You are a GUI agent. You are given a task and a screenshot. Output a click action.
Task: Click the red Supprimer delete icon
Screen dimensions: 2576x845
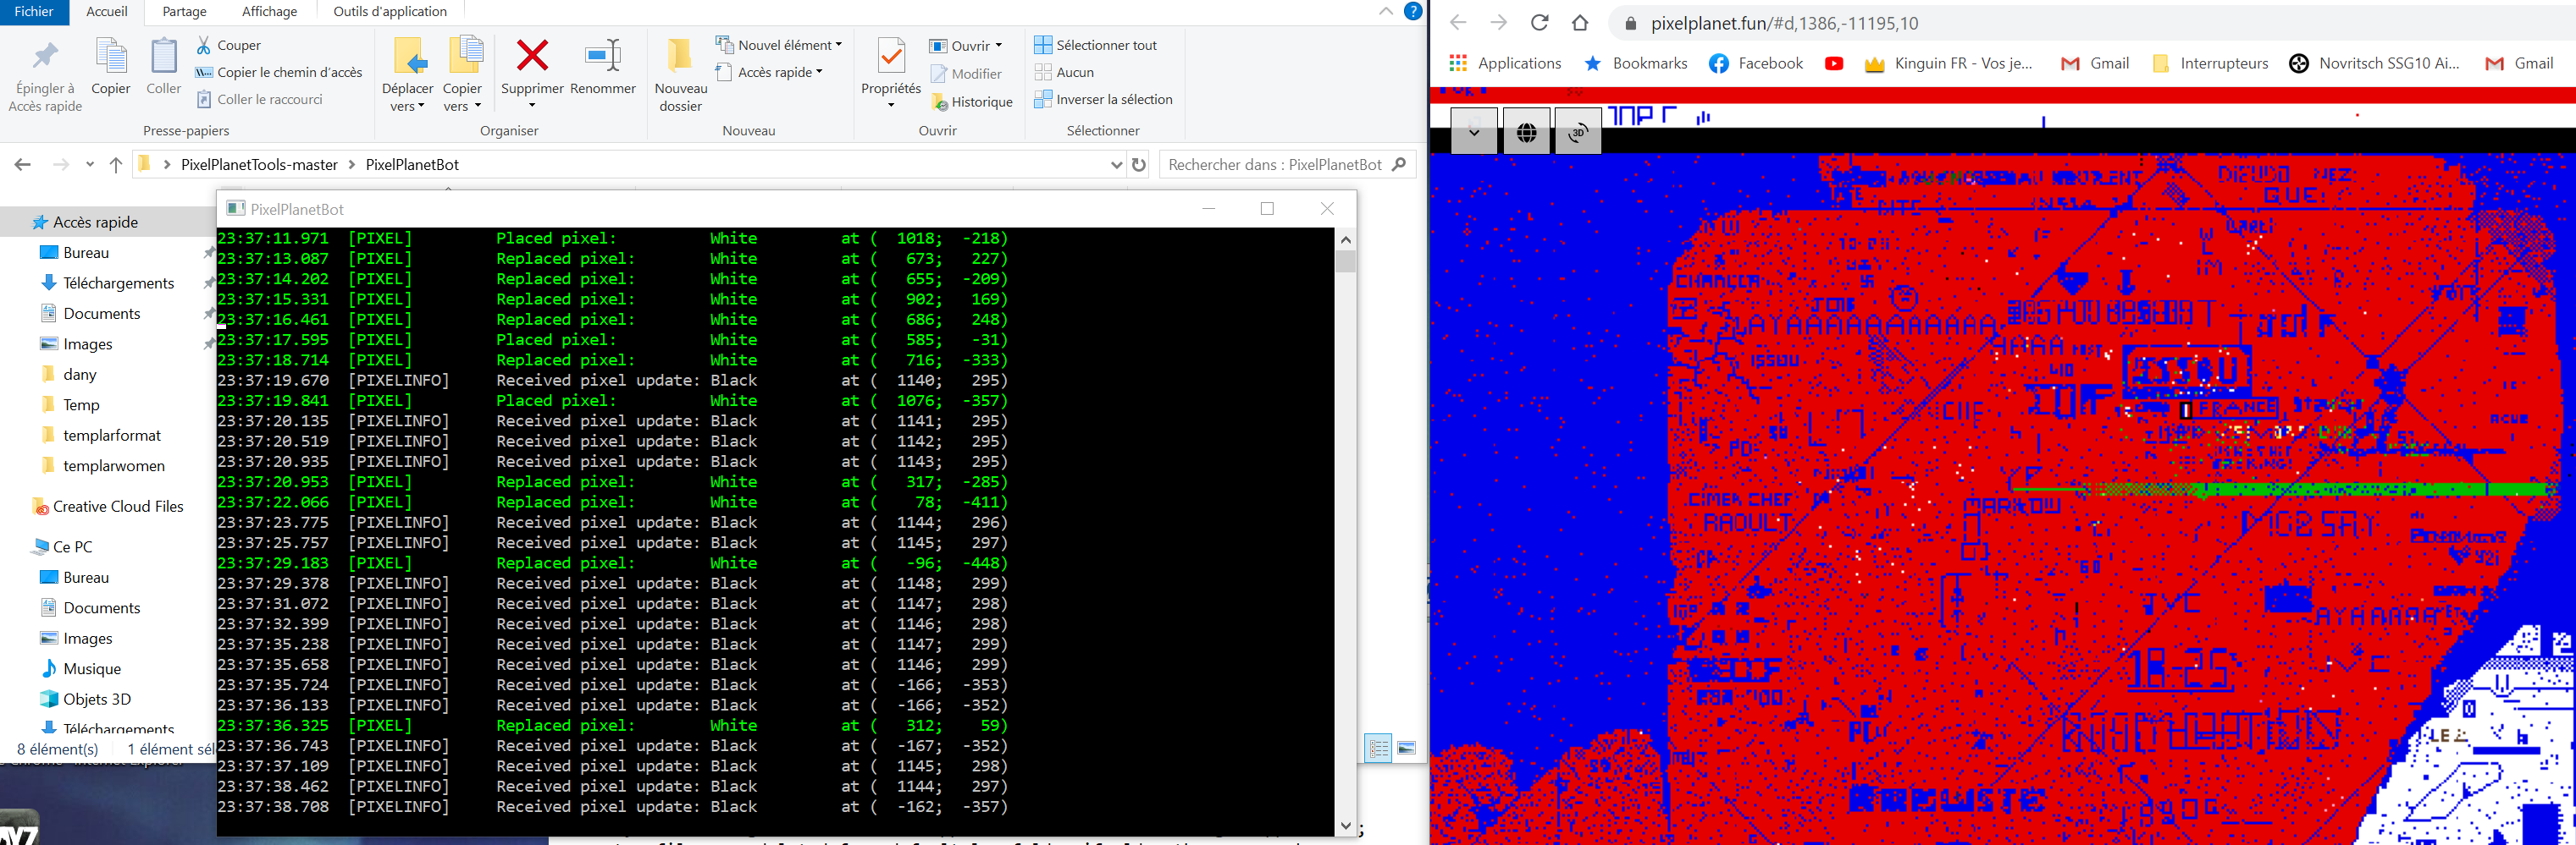(x=532, y=56)
